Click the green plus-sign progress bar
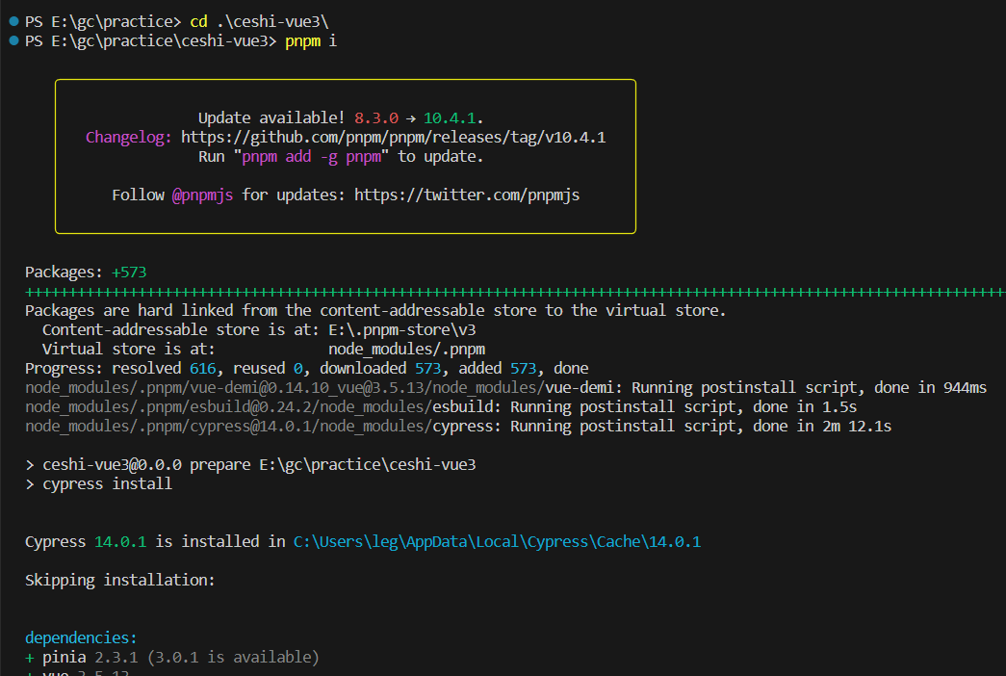This screenshot has width=1006, height=676. pos(515,292)
